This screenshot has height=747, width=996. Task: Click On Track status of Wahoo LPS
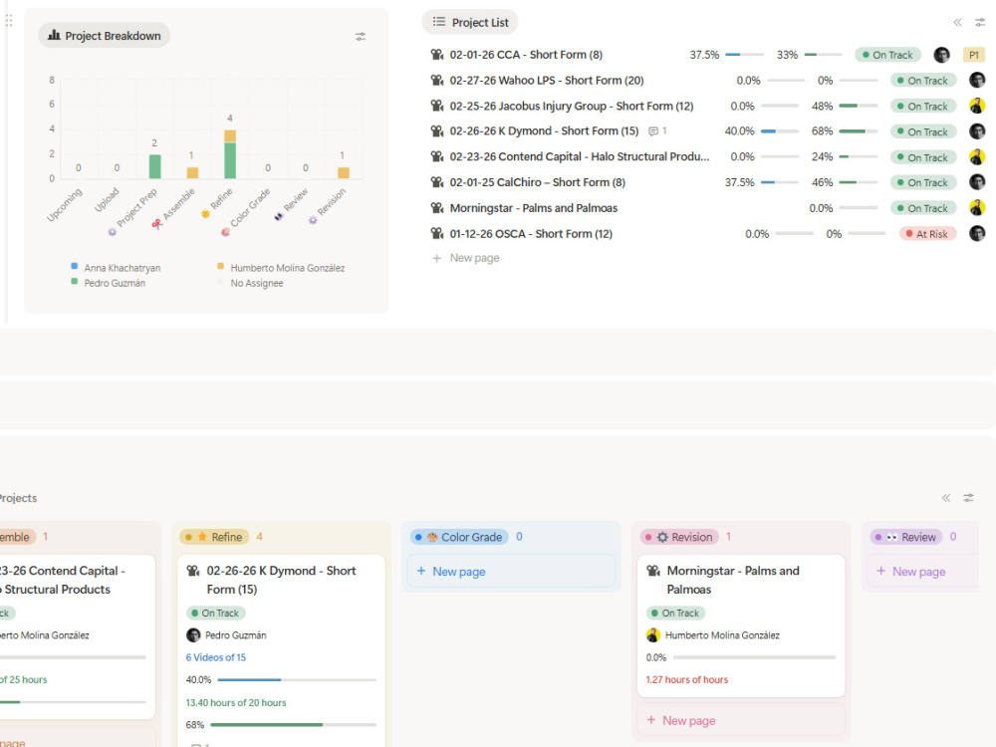[923, 80]
